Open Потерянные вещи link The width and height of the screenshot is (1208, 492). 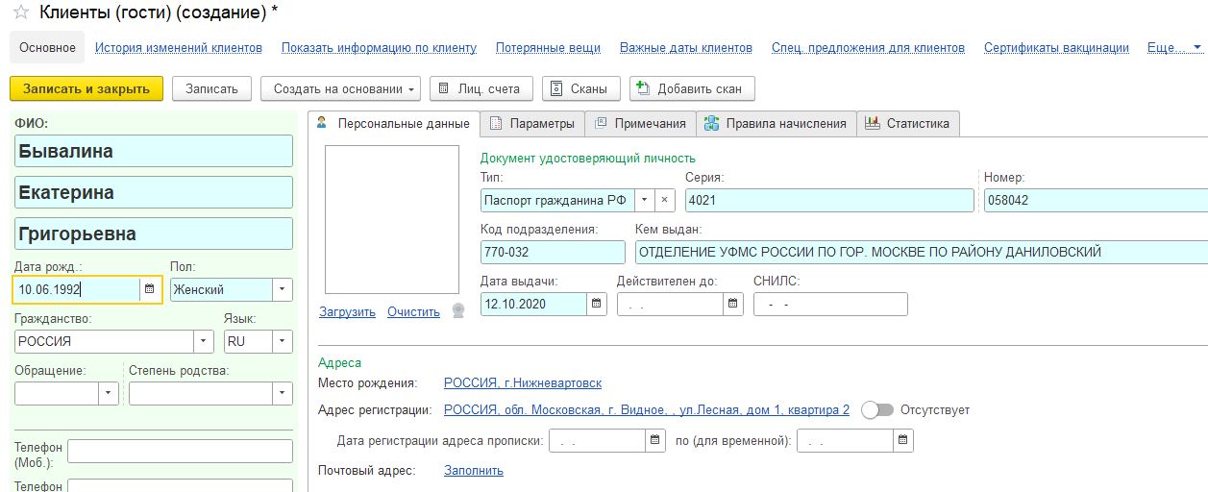coord(549,47)
